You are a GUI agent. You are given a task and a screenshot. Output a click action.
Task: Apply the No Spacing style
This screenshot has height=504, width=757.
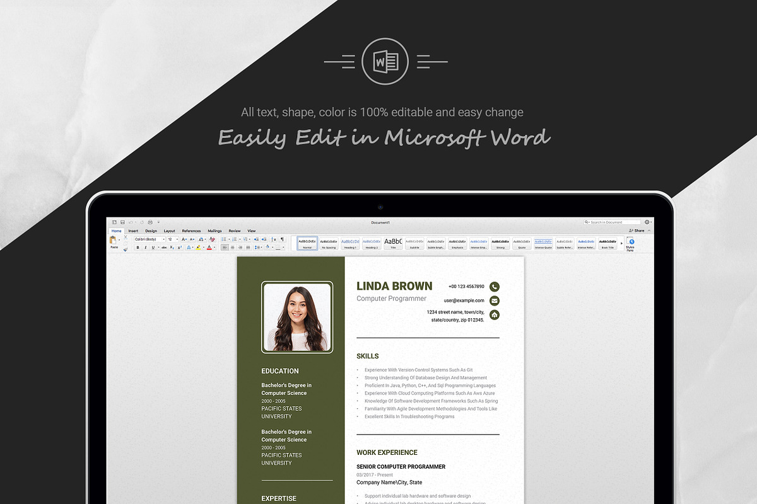(x=329, y=243)
